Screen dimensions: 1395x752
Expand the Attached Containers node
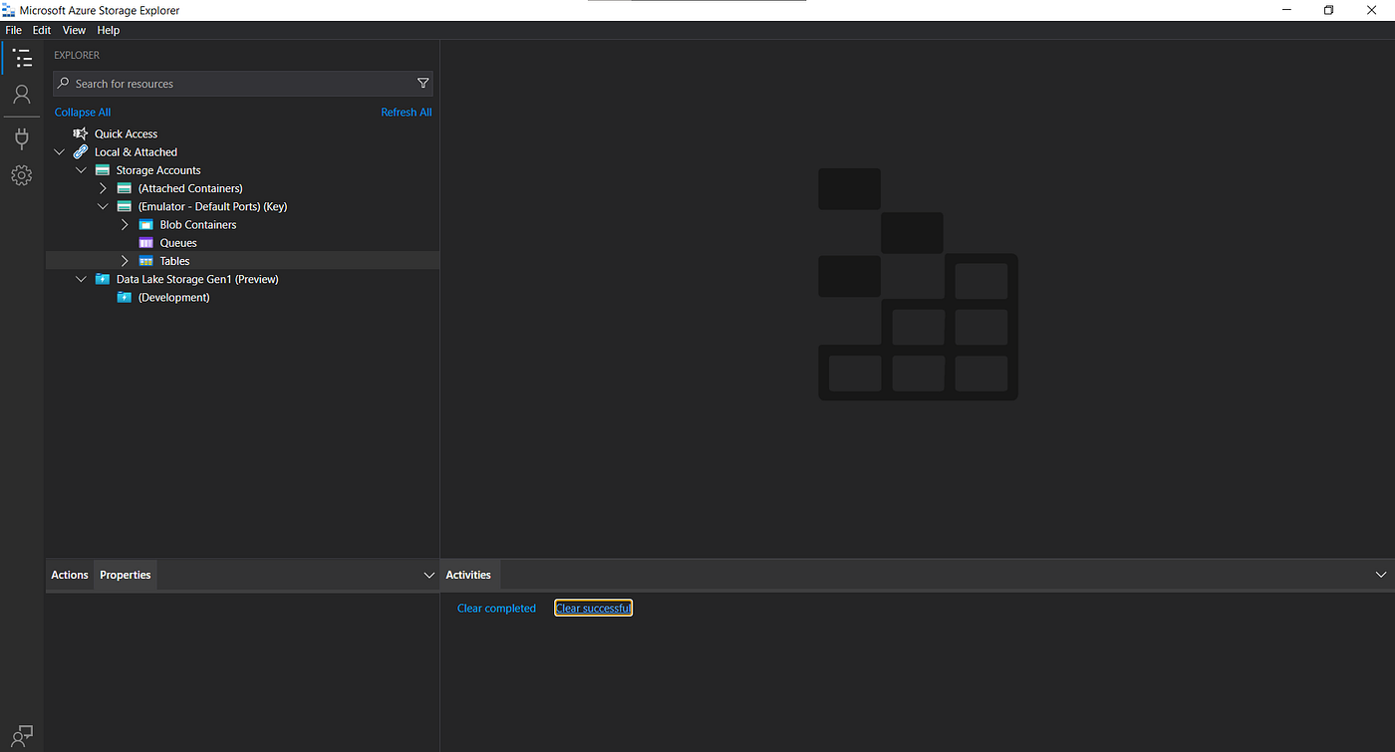click(x=103, y=188)
